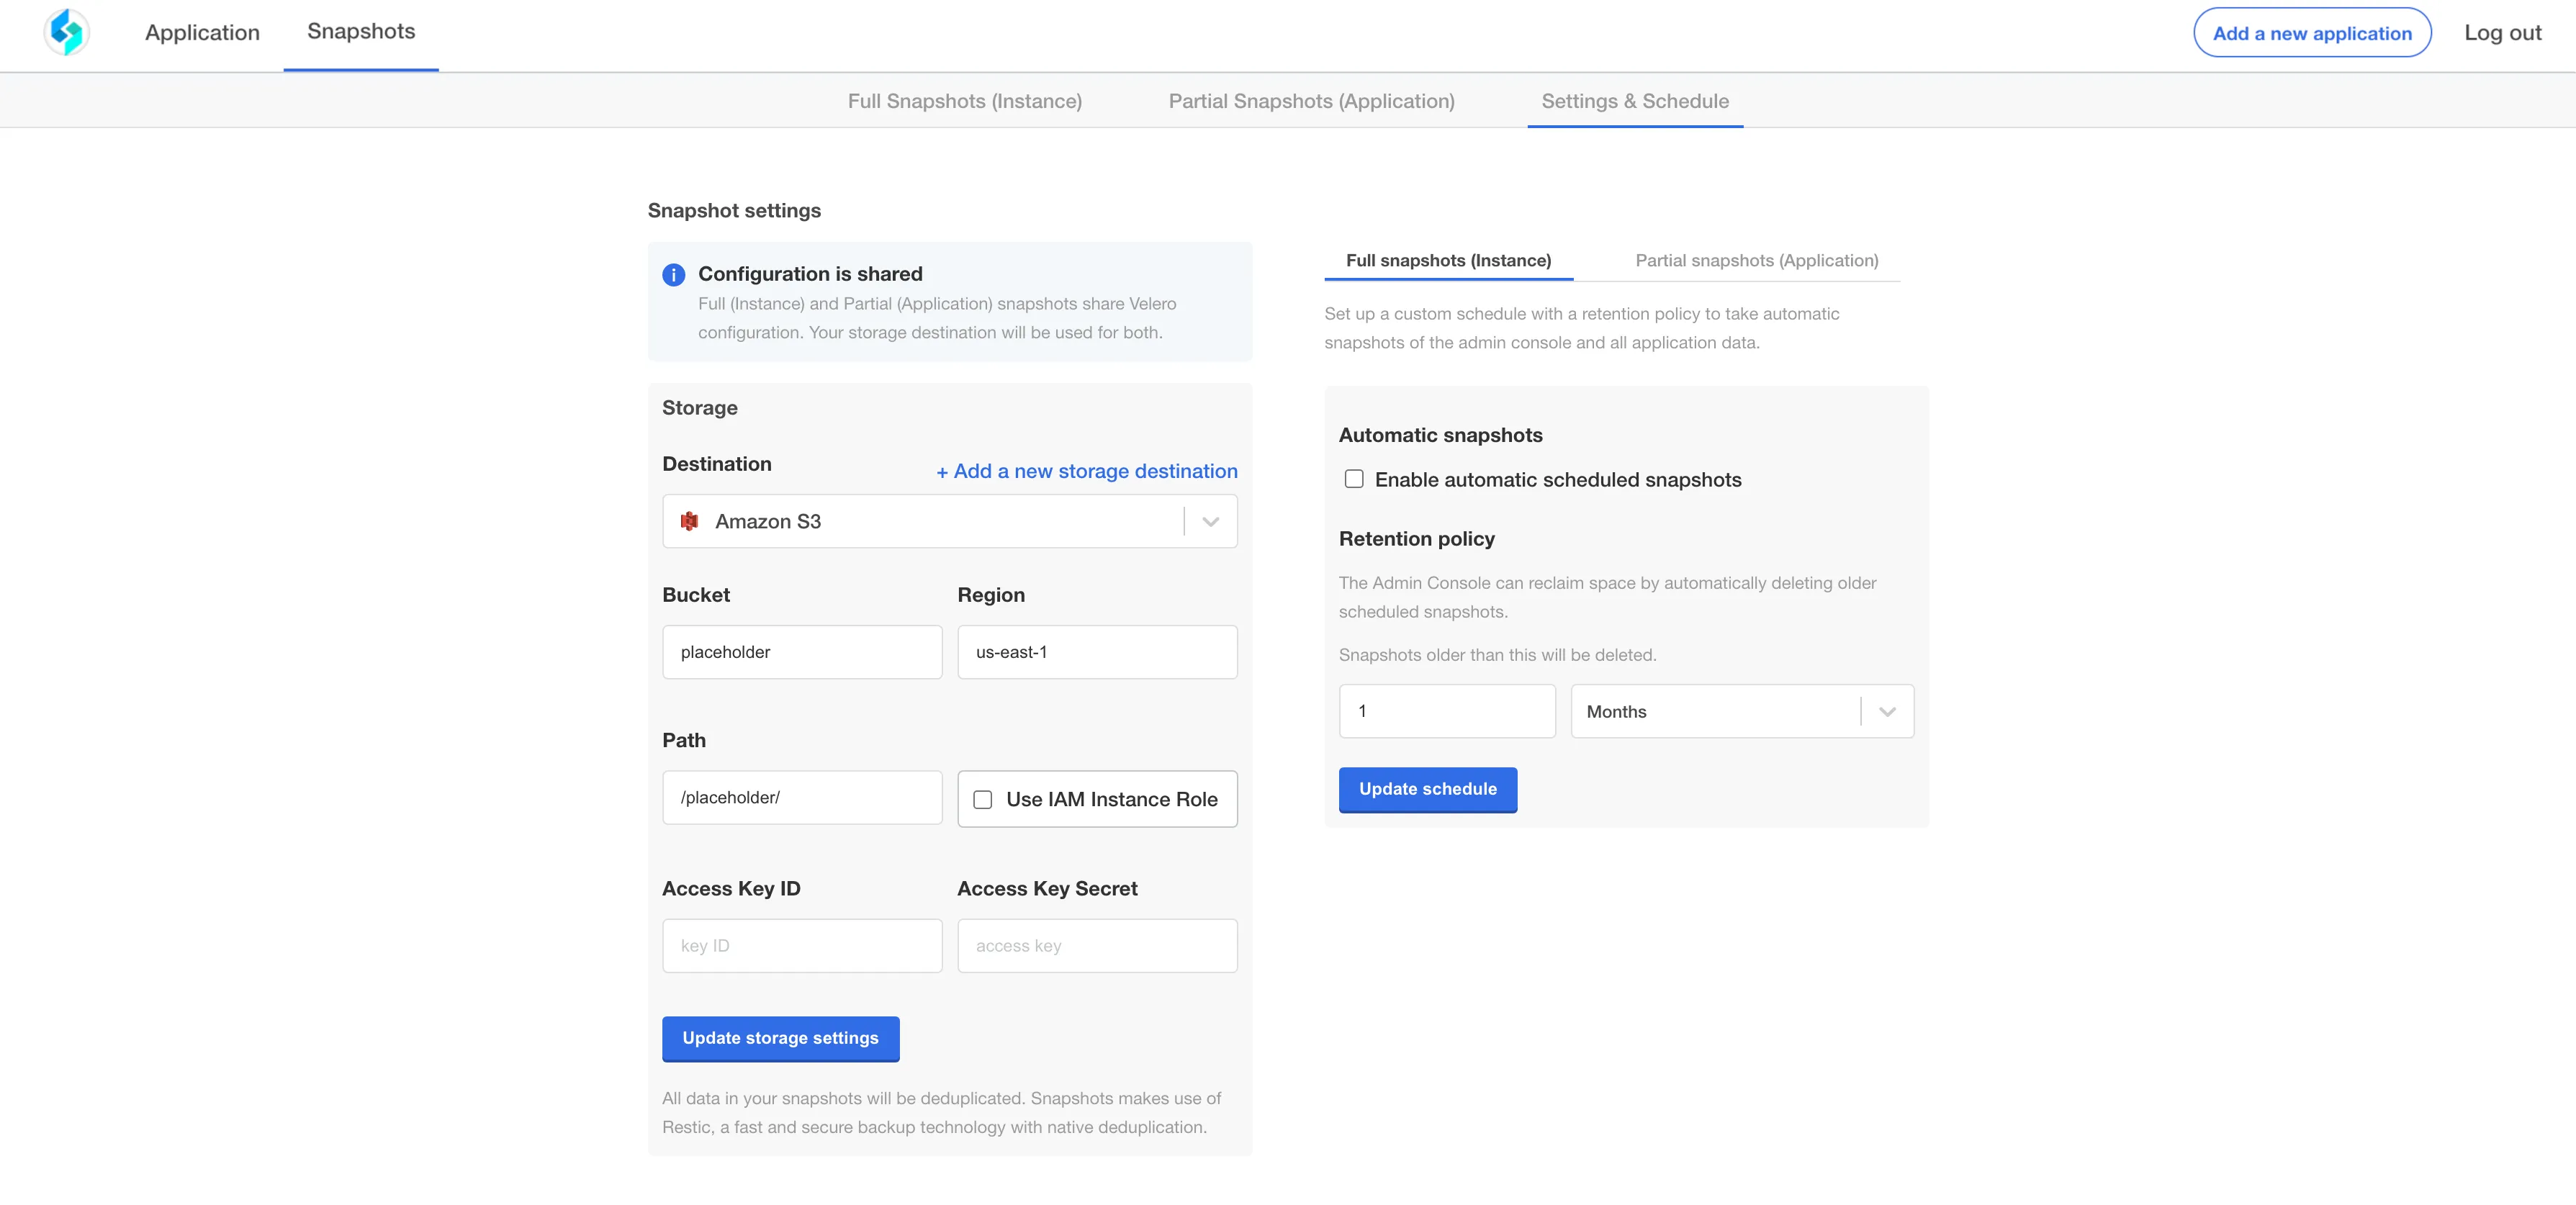Click 'Snapshots older than this will be deleted.' text

(x=1497, y=655)
